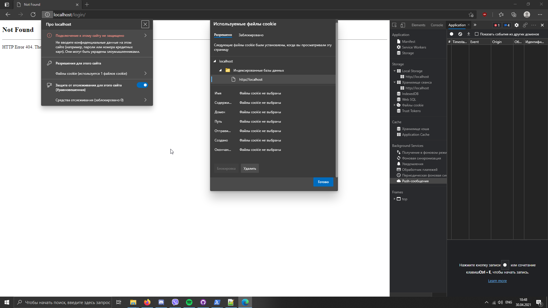The width and height of the screenshot is (548, 308).
Task: Expand the 'top' frame entry
Action: click(395, 199)
